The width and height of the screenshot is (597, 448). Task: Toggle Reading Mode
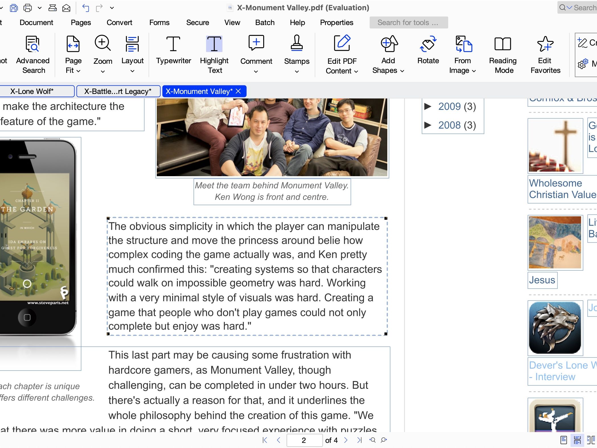[x=503, y=54]
